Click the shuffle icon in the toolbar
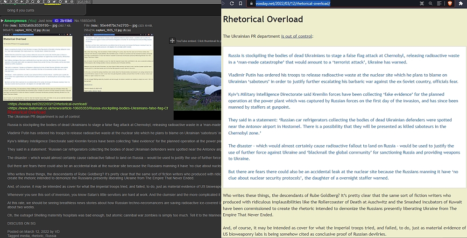 16,1
